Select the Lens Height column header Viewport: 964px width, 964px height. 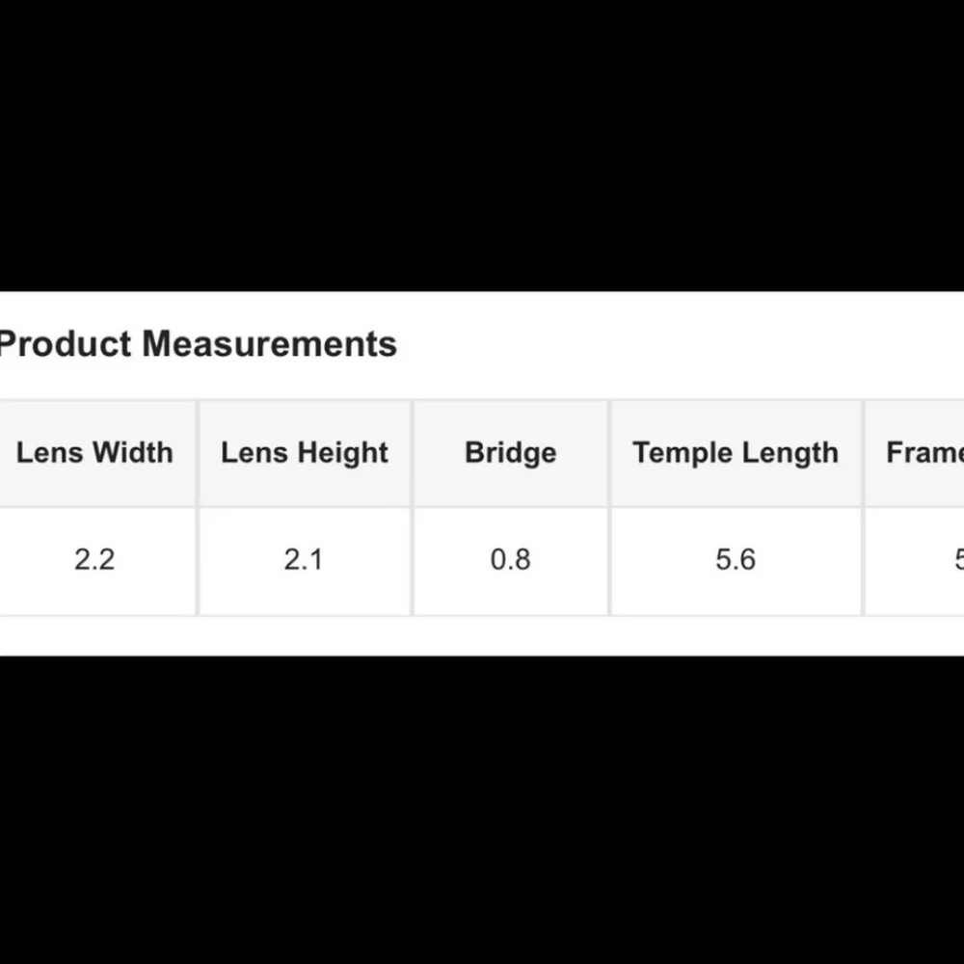[305, 453]
